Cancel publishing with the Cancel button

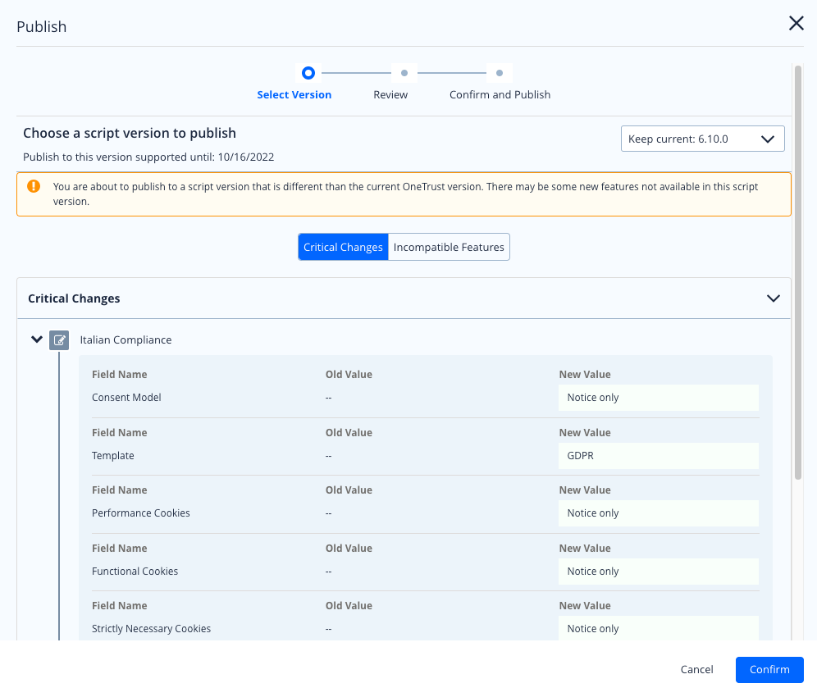point(696,669)
